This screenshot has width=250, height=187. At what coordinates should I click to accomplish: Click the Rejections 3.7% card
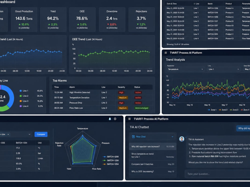click(x=141, y=19)
